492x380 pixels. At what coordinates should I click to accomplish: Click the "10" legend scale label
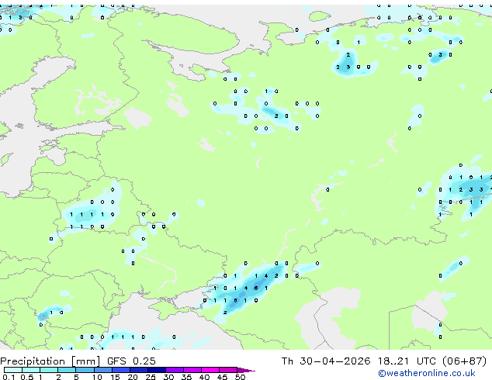97,377
